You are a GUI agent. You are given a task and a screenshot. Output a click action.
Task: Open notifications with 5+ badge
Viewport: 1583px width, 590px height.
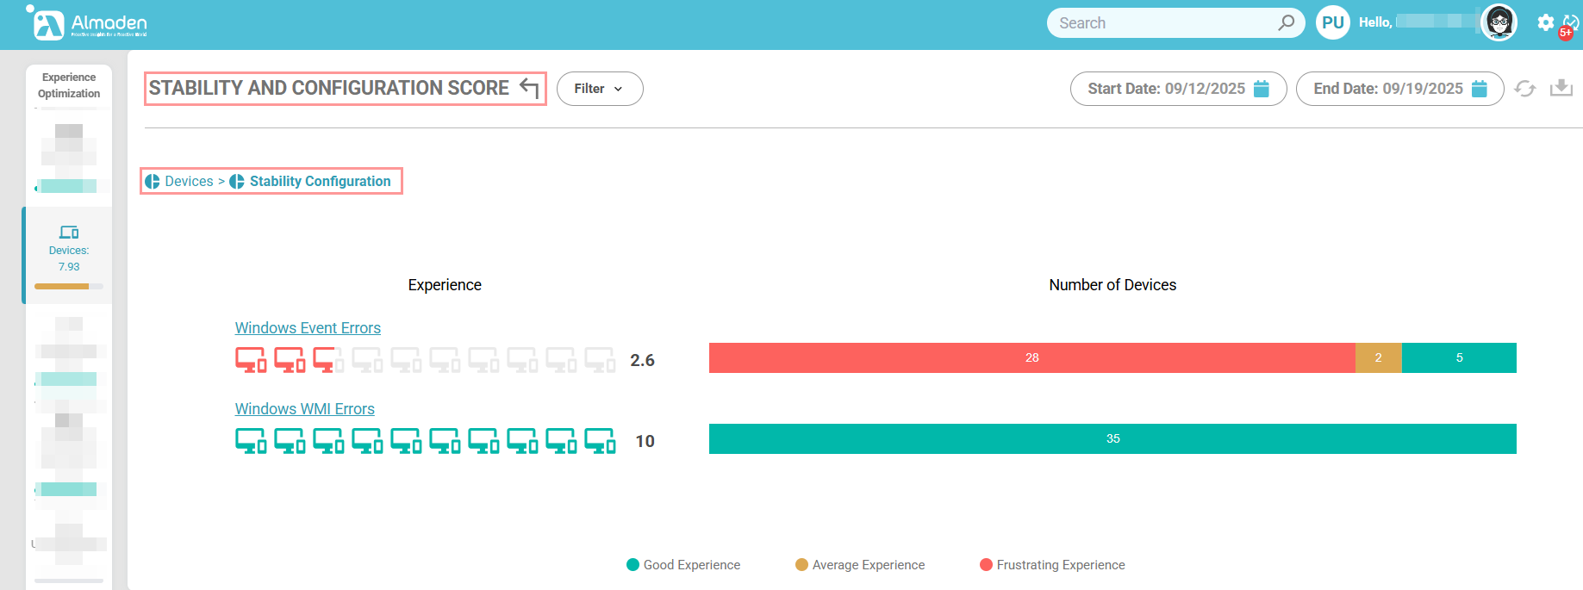point(1569,26)
